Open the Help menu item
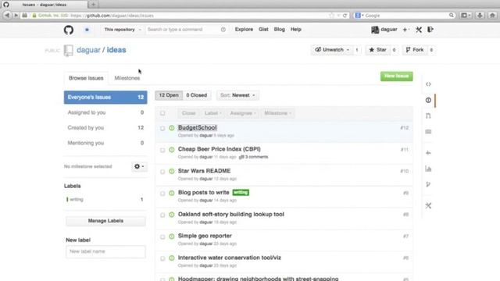This screenshot has height=281, width=500. point(296,30)
